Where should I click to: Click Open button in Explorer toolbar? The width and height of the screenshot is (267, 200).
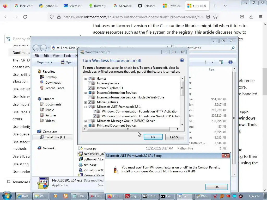tap(67, 62)
